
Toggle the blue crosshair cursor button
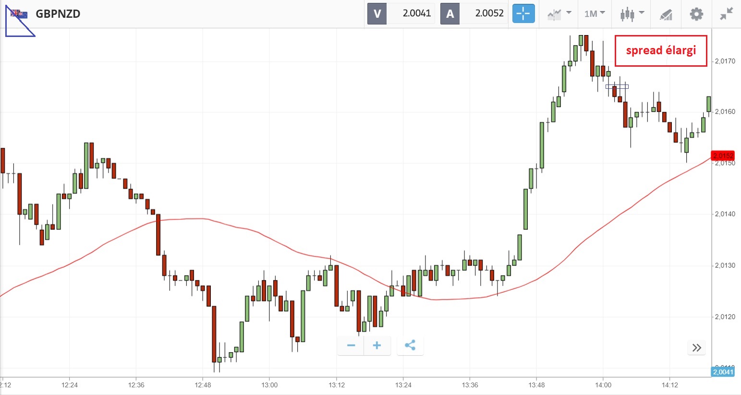[523, 13]
